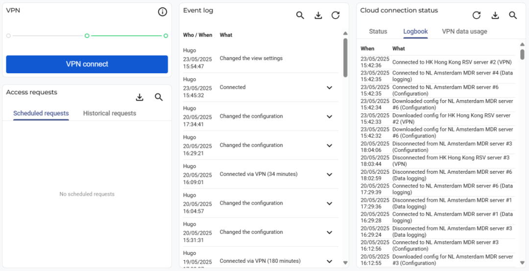Search the Event log
Viewport: 529px width, 271px height.
300,16
